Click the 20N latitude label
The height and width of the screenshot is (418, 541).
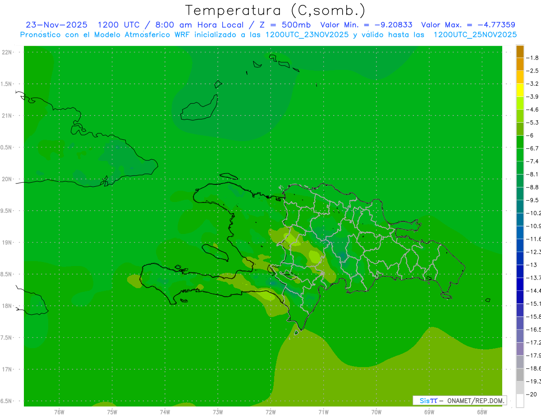[6, 179]
